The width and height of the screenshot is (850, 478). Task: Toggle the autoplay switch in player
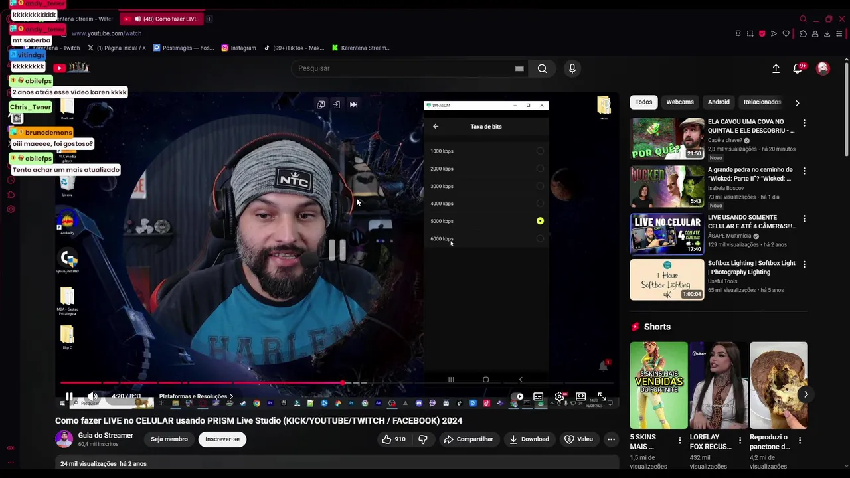[517, 397]
